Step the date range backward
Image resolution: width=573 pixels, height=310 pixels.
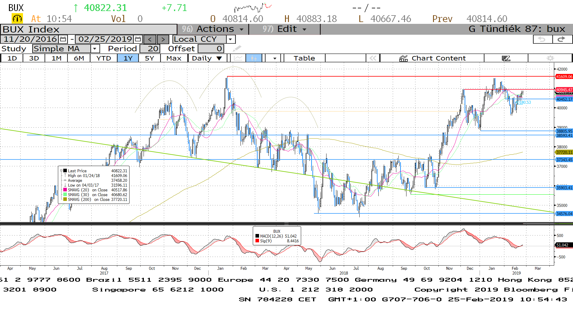[x=150, y=39]
